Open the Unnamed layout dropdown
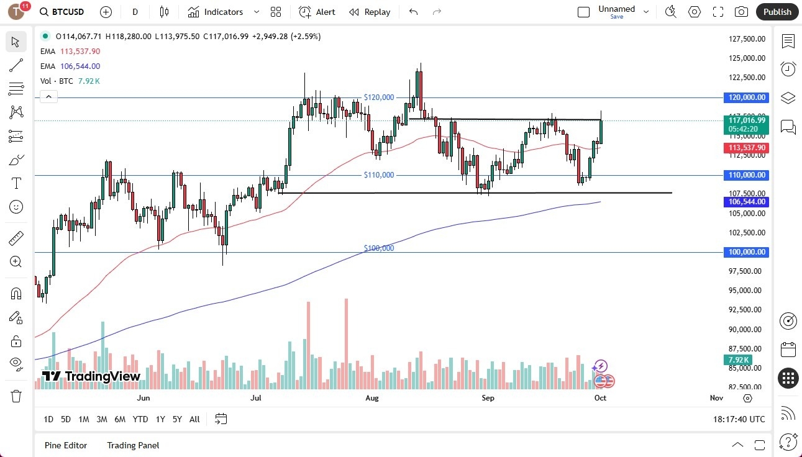The width and height of the screenshot is (802, 457). click(646, 11)
